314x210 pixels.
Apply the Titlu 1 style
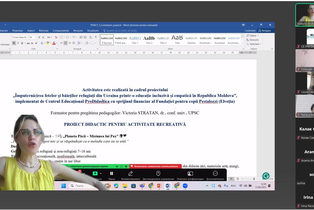point(135,40)
